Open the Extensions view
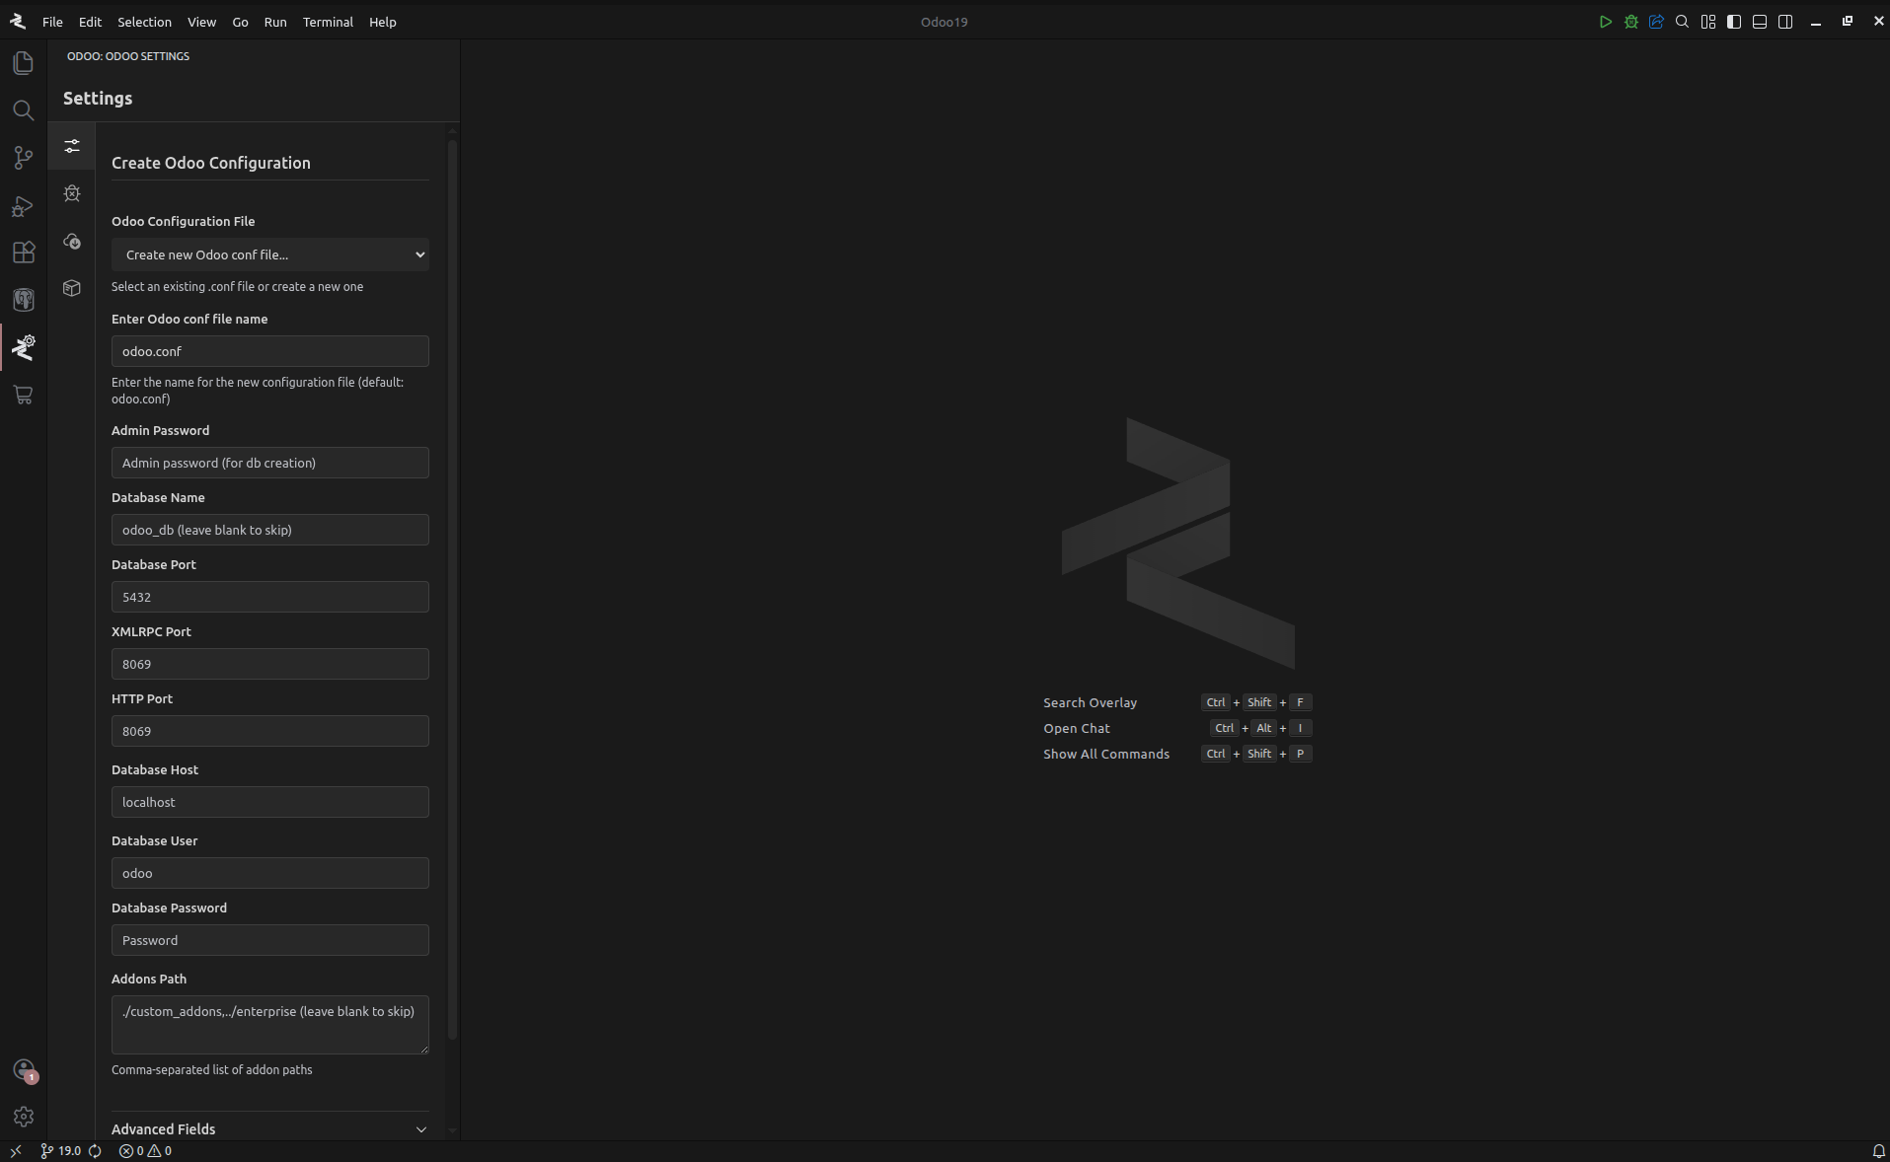This screenshot has height=1162, width=1890. [24, 253]
